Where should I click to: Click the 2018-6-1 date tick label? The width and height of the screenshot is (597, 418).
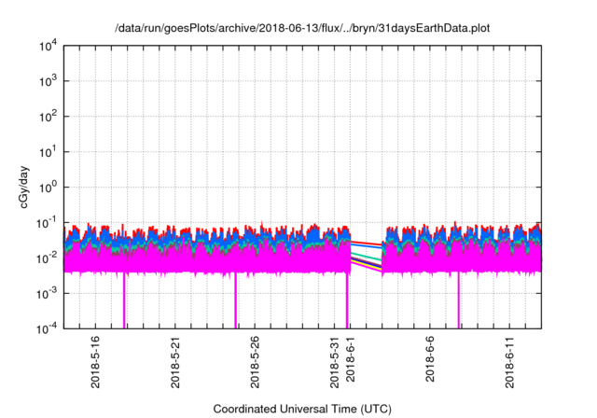pyautogui.click(x=351, y=359)
